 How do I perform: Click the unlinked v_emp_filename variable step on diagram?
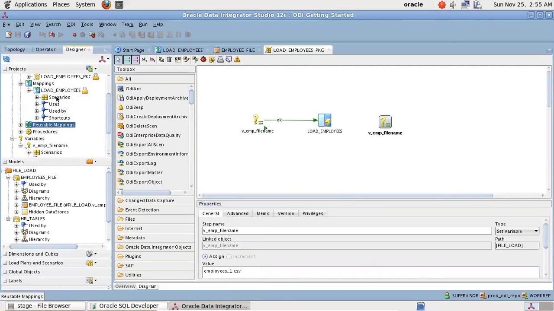[385, 125]
